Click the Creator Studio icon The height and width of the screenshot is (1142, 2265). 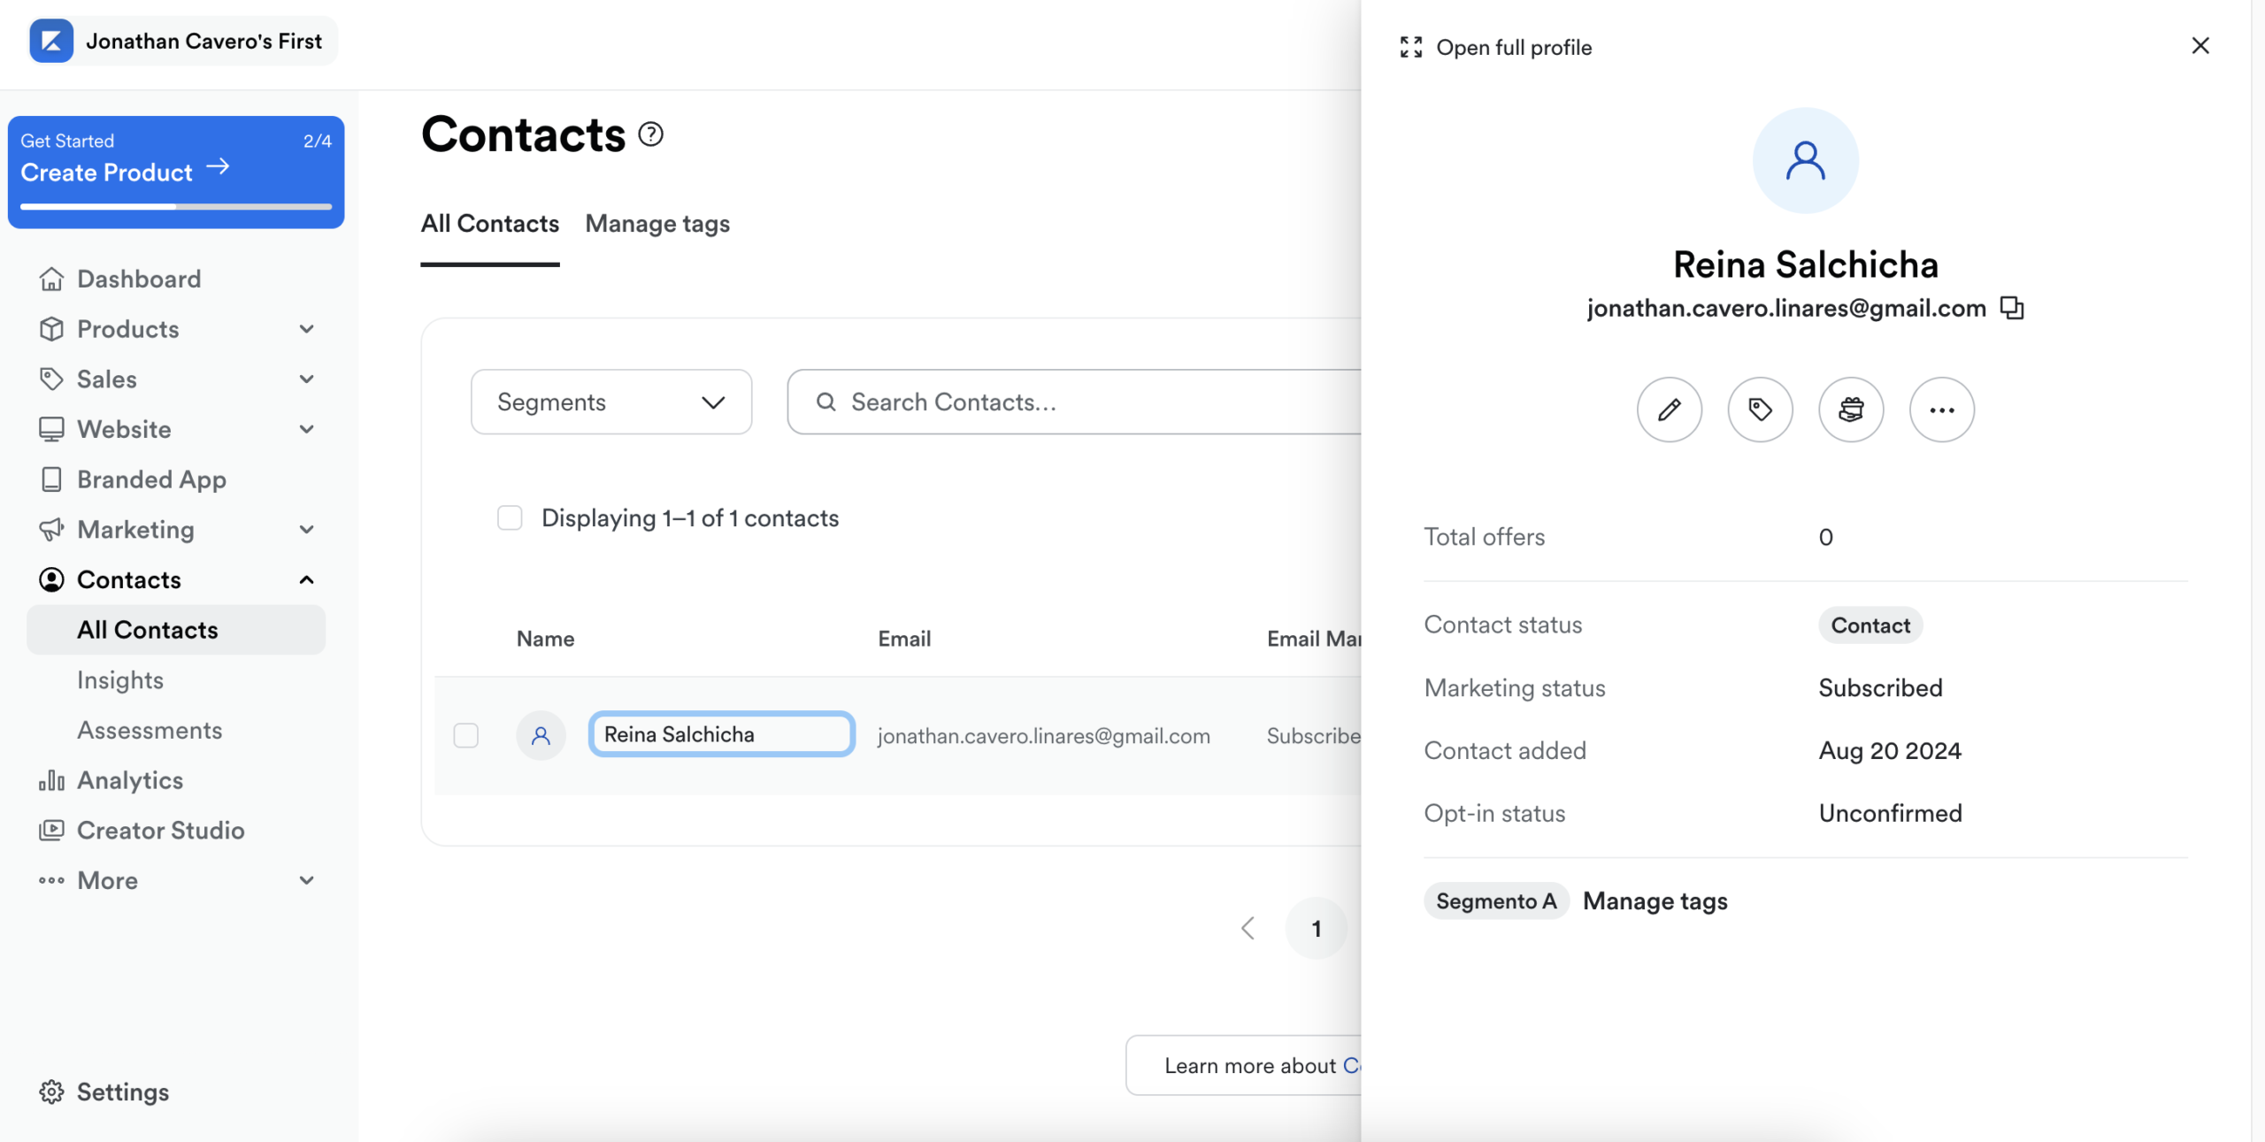click(x=51, y=831)
